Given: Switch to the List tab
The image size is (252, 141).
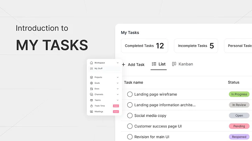Looking at the screenshot, I should tap(159, 64).
